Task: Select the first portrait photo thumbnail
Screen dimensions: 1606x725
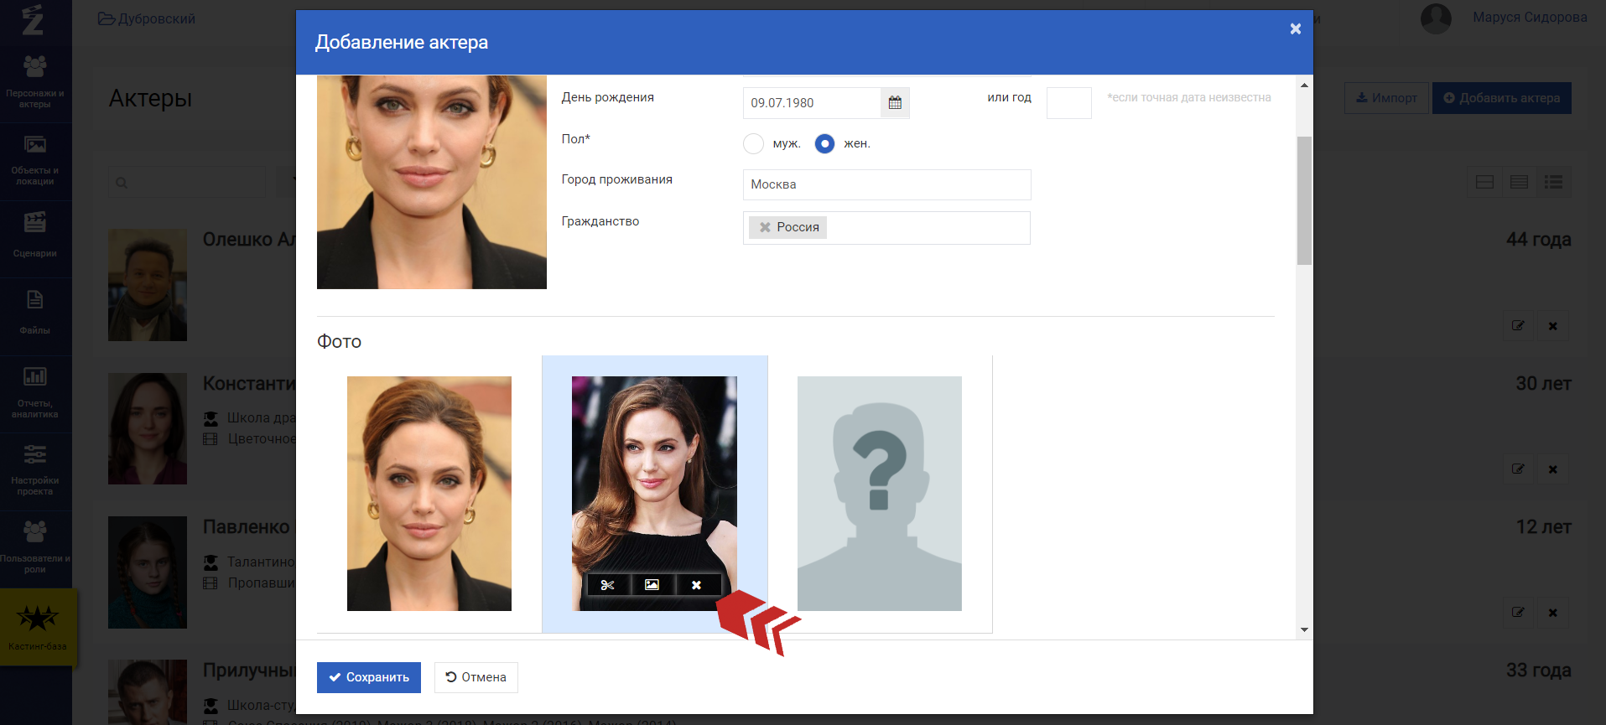Action: [x=429, y=494]
